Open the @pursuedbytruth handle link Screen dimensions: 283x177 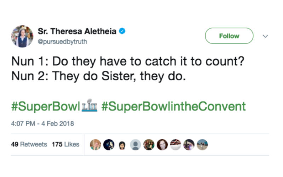(x=62, y=41)
